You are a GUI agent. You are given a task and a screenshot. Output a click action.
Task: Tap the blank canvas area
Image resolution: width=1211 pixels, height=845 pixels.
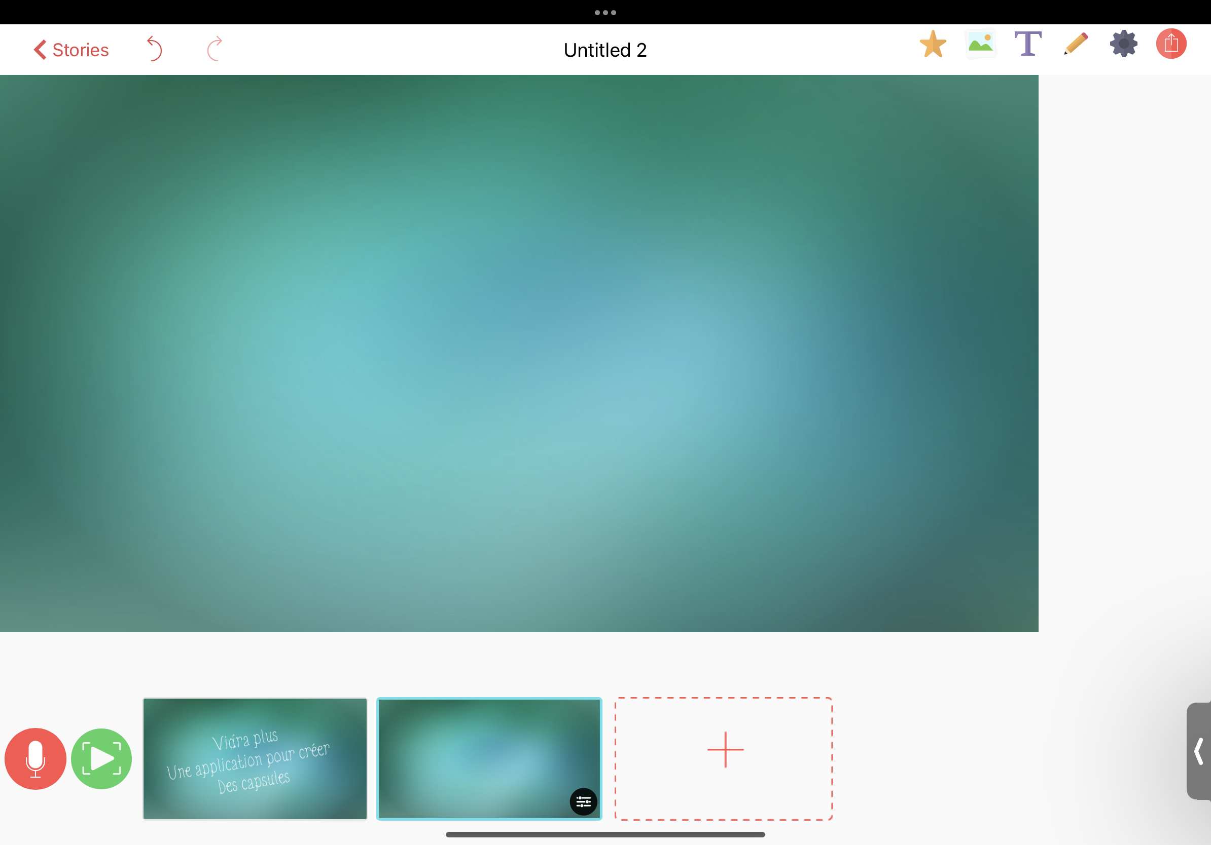(519, 353)
